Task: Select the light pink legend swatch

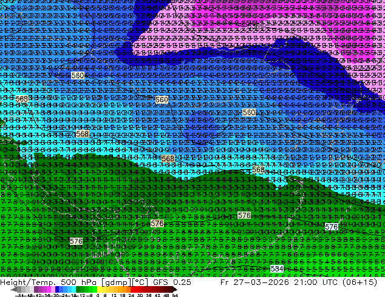Action: tap(53, 290)
